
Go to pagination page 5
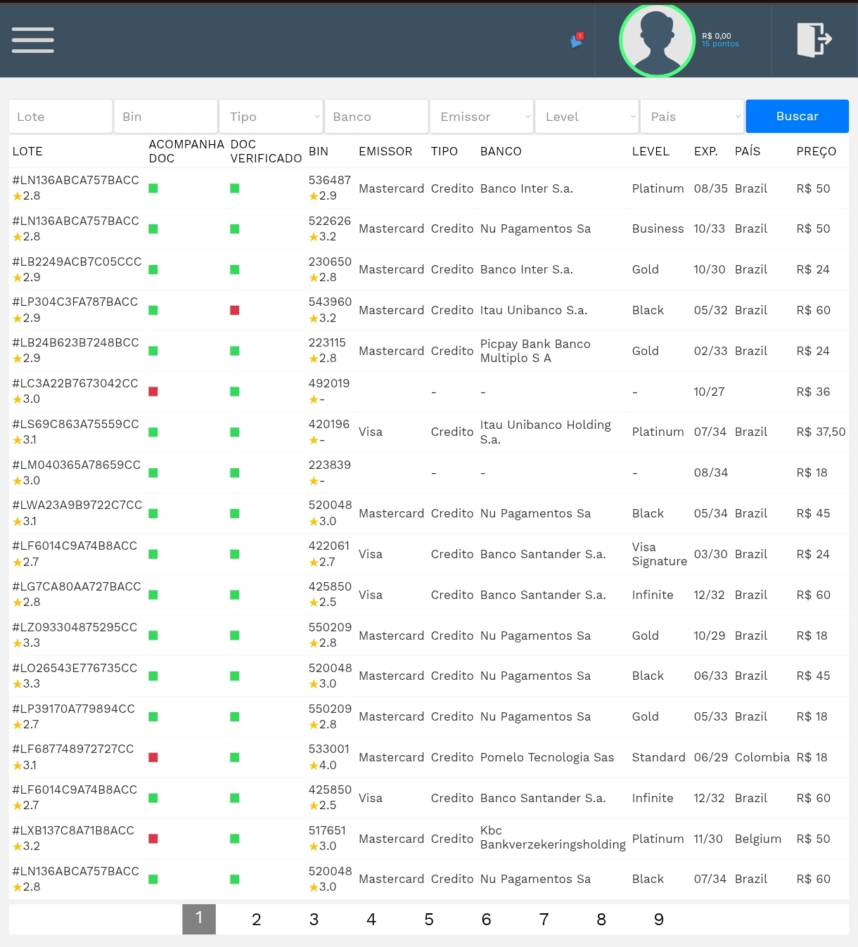429,920
